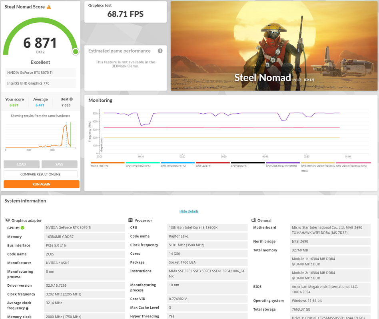Click the info icon by Average clock frequency
The height and width of the screenshot is (319, 379).
point(27,308)
